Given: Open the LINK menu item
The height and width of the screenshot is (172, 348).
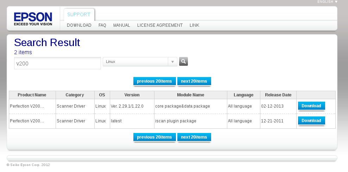Looking at the screenshot, I should (x=195, y=25).
